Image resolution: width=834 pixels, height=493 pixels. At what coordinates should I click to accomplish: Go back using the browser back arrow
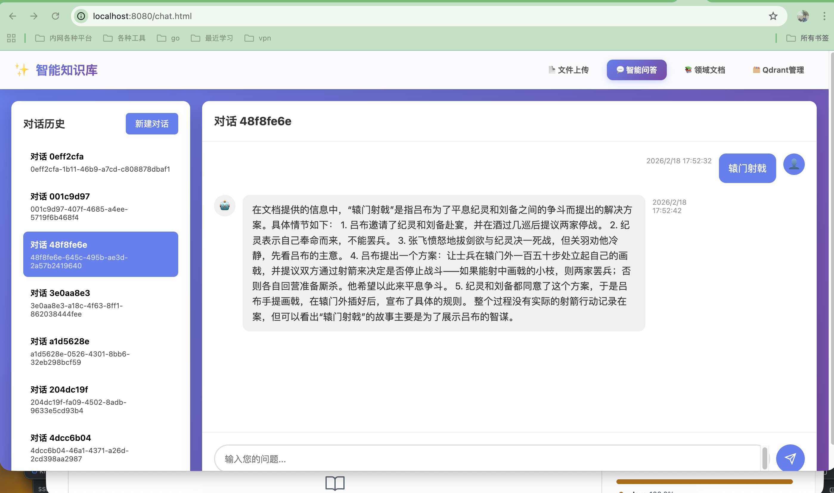point(13,16)
